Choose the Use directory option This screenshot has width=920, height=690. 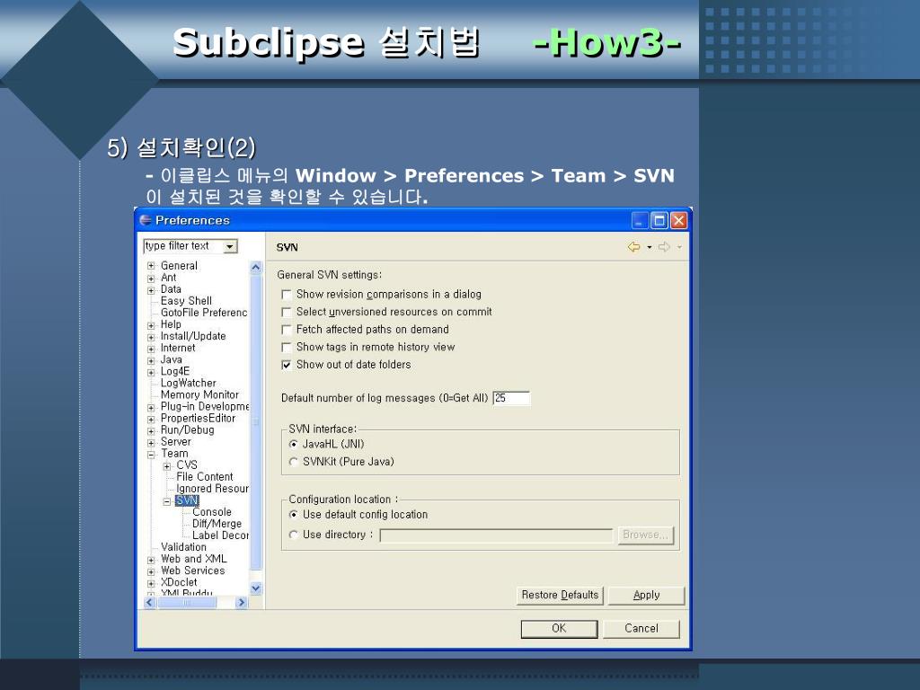[294, 535]
